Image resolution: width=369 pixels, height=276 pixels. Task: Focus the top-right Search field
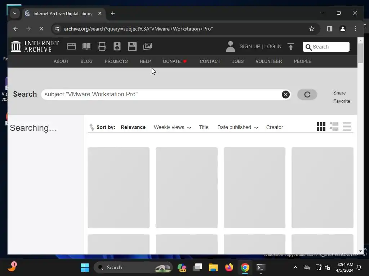click(x=326, y=47)
